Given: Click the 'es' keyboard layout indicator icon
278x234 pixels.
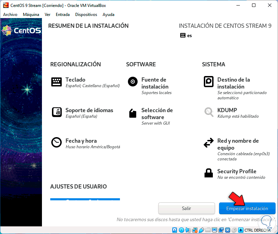Looking at the screenshot, I should [x=183, y=35].
